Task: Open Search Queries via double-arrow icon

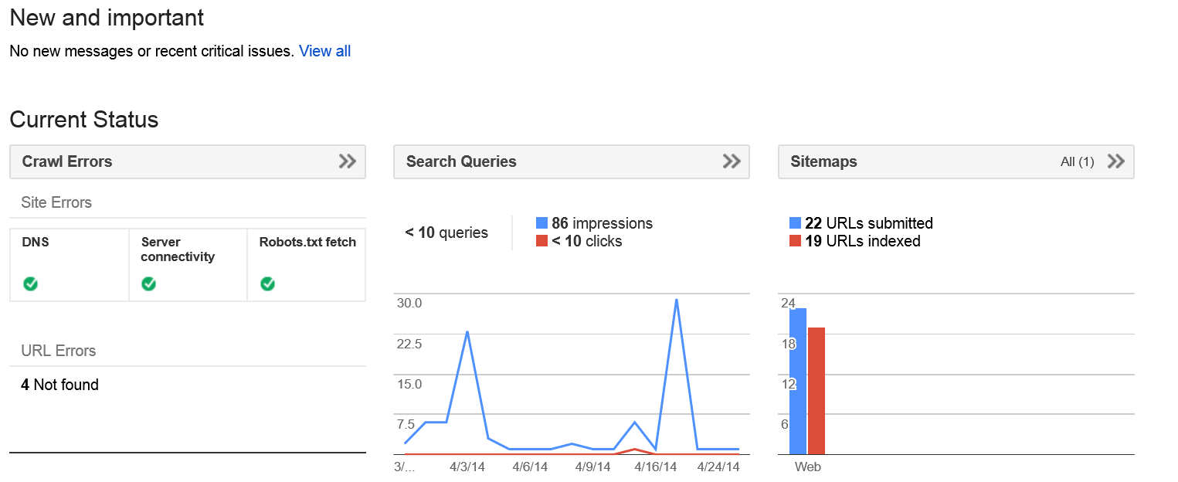Action: pos(732,161)
